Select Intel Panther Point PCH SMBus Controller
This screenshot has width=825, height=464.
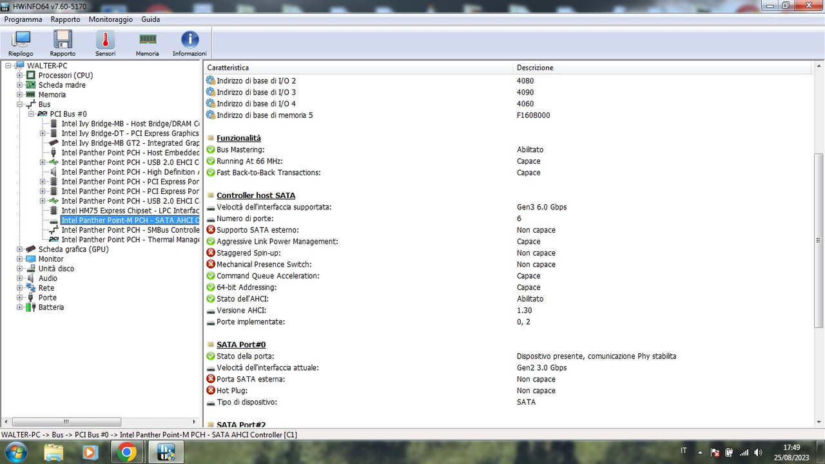pyautogui.click(x=130, y=230)
